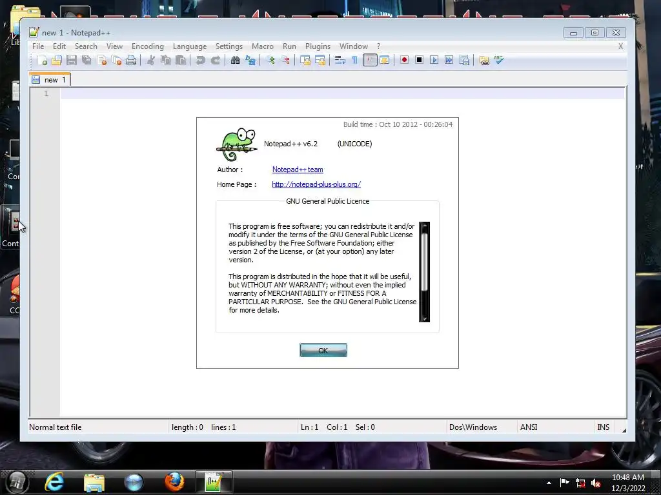Viewport: 661px width, 495px height.
Task: Click the Paste toolbar icon
Action: tap(181, 60)
